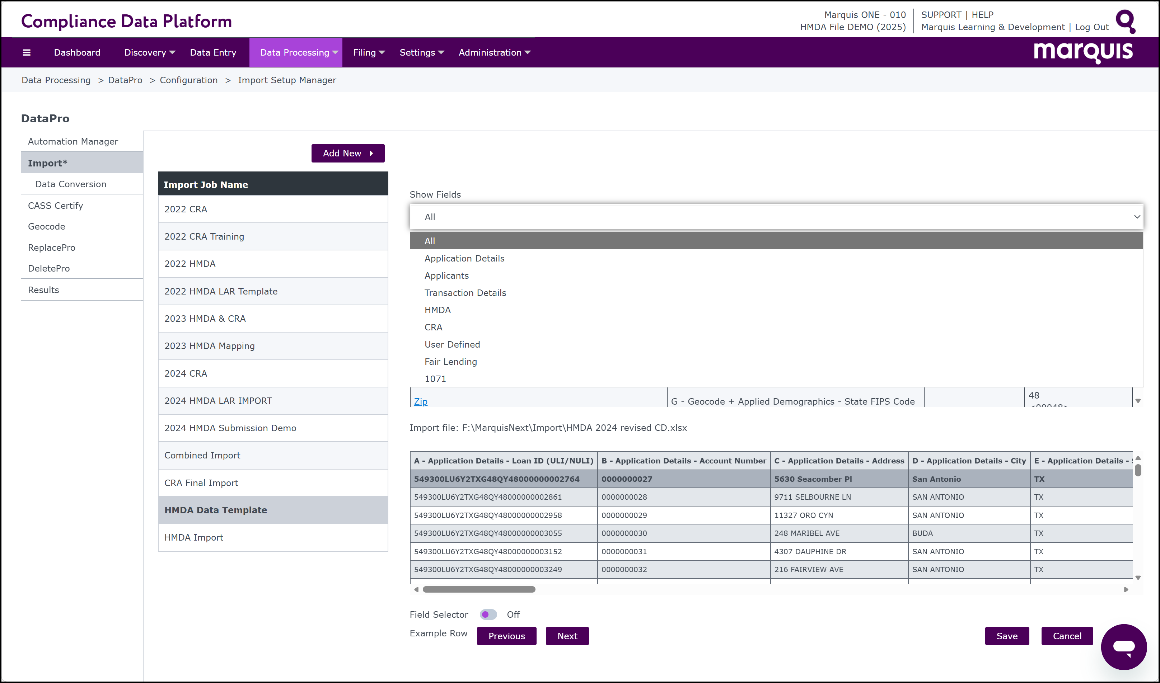The image size is (1160, 683).
Task: Open the hamburger navigation menu
Action: (x=27, y=52)
